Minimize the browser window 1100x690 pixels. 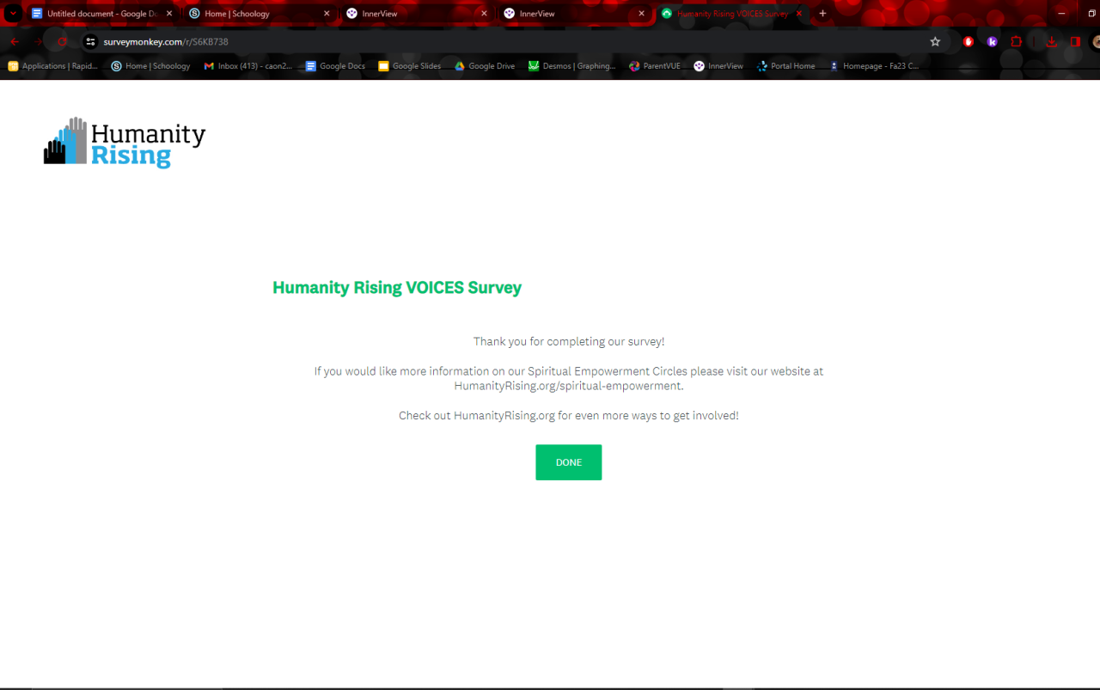pos(1062,14)
